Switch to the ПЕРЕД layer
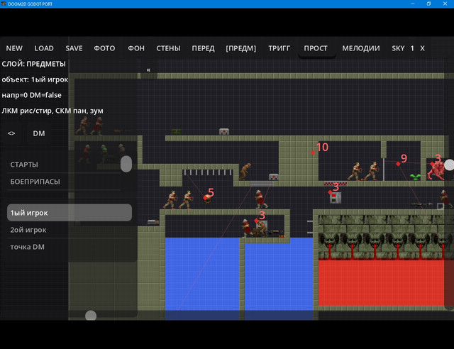Image resolution: width=454 pixels, height=349 pixels. (203, 48)
